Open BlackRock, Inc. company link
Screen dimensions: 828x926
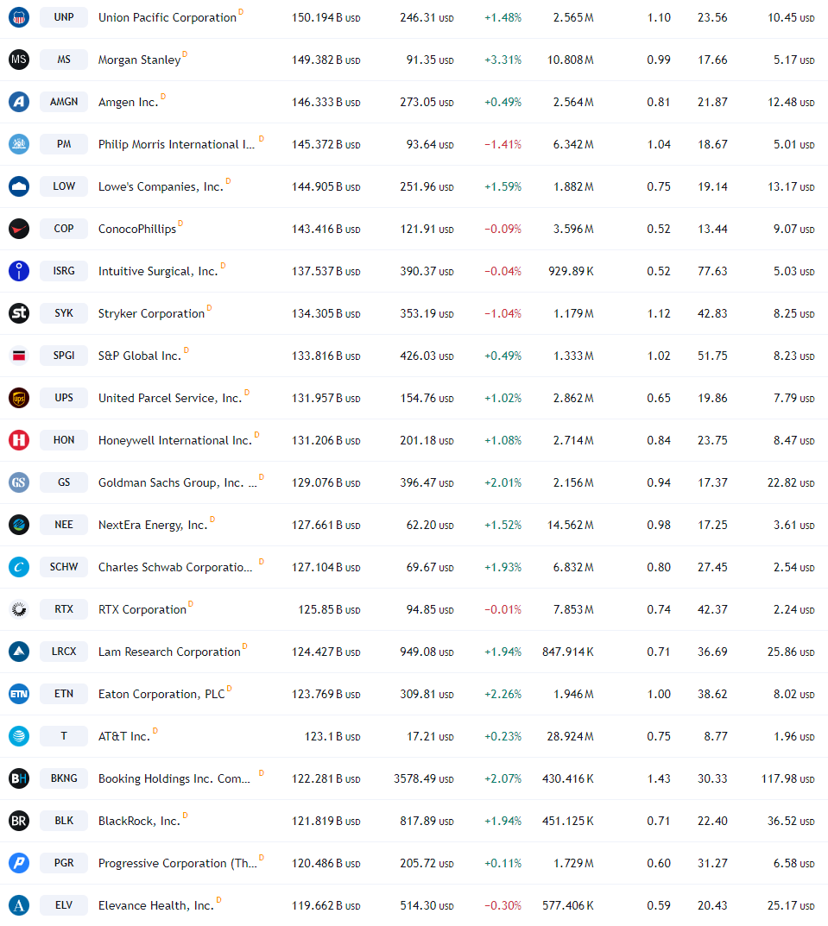point(140,821)
